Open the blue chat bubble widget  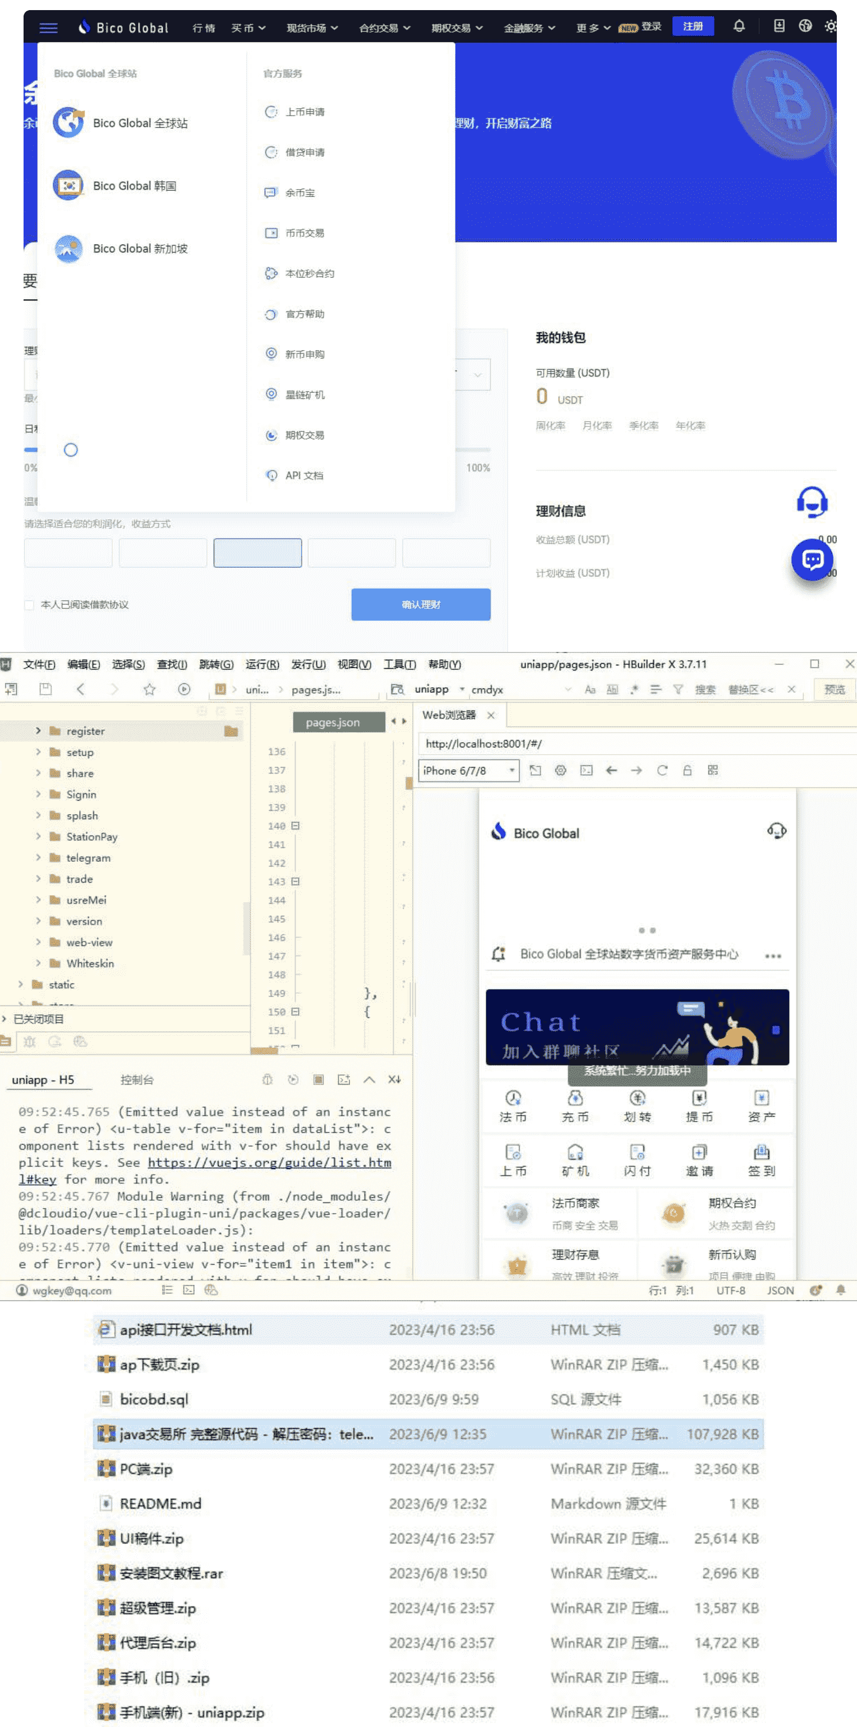pyautogui.click(x=812, y=559)
